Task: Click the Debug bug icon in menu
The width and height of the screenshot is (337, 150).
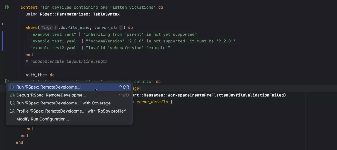Action: 12,95
